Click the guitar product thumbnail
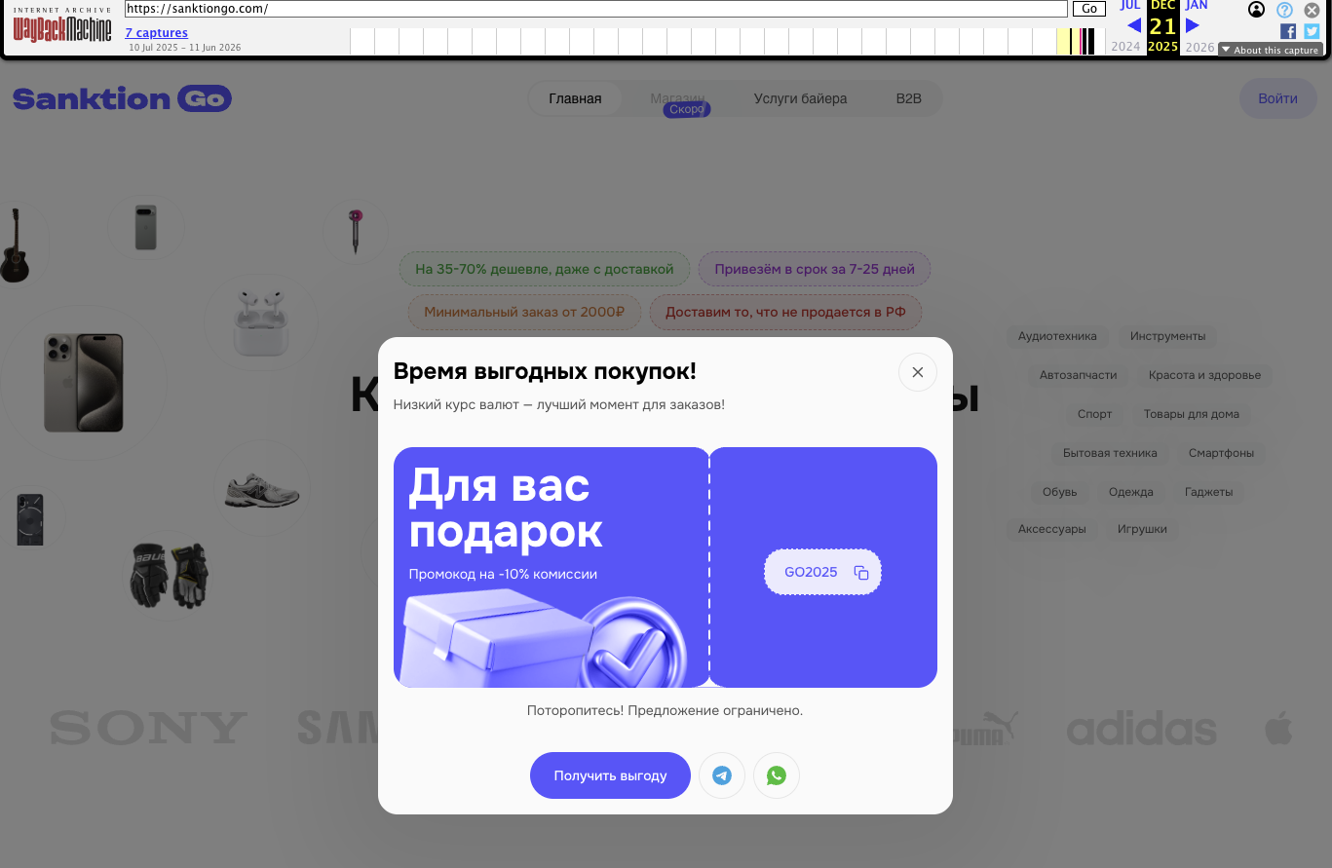Image resolution: width=1332 pixels, height=868 pixels. point(14,245)
